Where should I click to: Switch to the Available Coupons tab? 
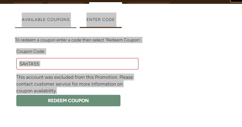tap(46, 20)
